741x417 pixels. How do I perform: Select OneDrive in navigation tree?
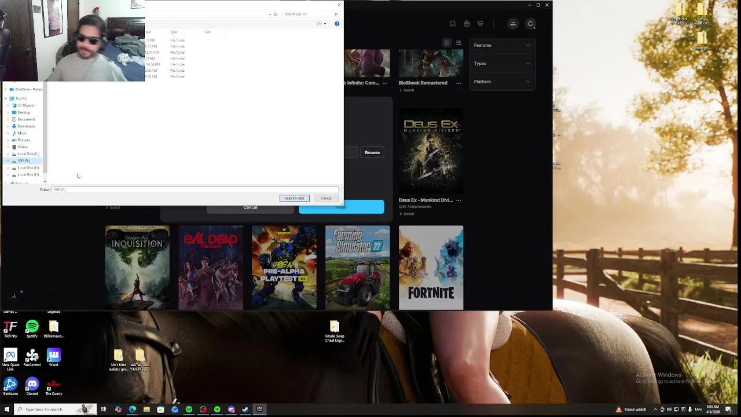27,89
